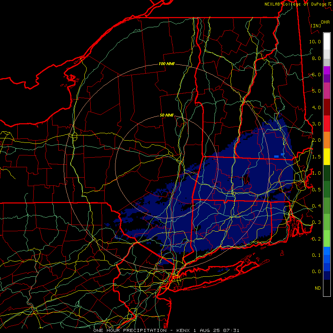
Task: Click the 10.0 legend value
Action: click(x=315, y=41)
